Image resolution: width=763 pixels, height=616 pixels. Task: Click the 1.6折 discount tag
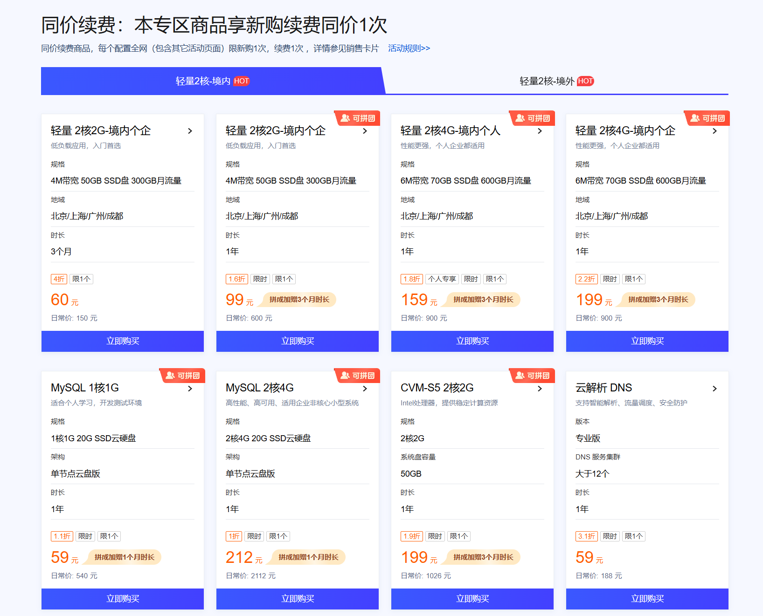(237, 279)
